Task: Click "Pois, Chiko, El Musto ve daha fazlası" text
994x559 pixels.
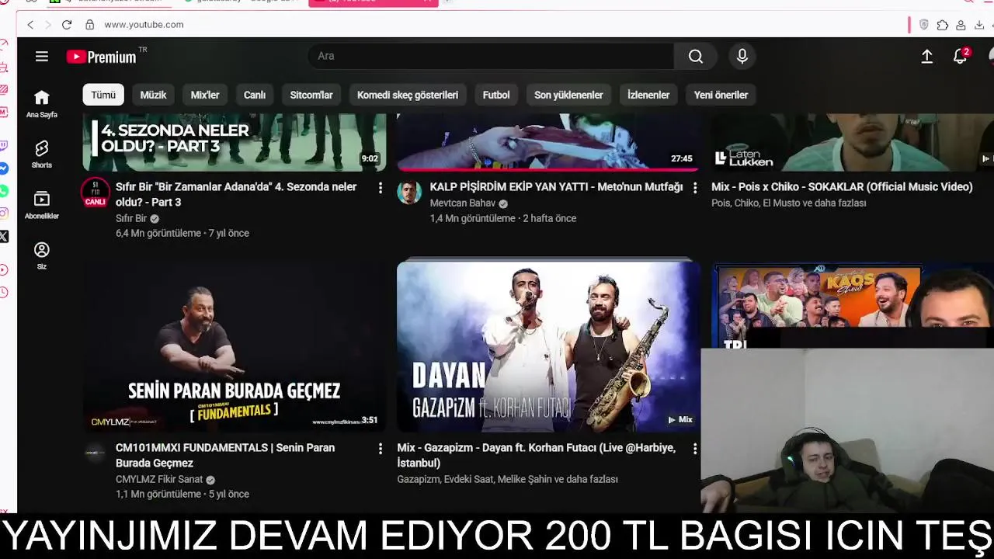Action: (789, 203)
